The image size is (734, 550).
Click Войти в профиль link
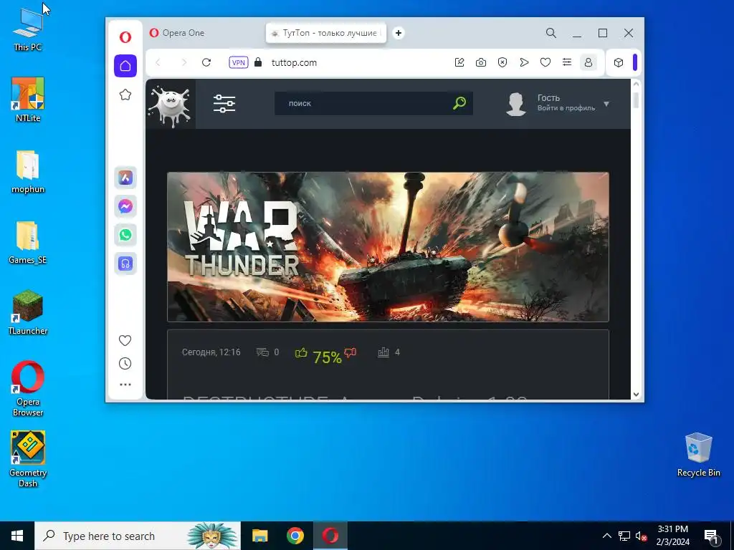coord(566,108)
